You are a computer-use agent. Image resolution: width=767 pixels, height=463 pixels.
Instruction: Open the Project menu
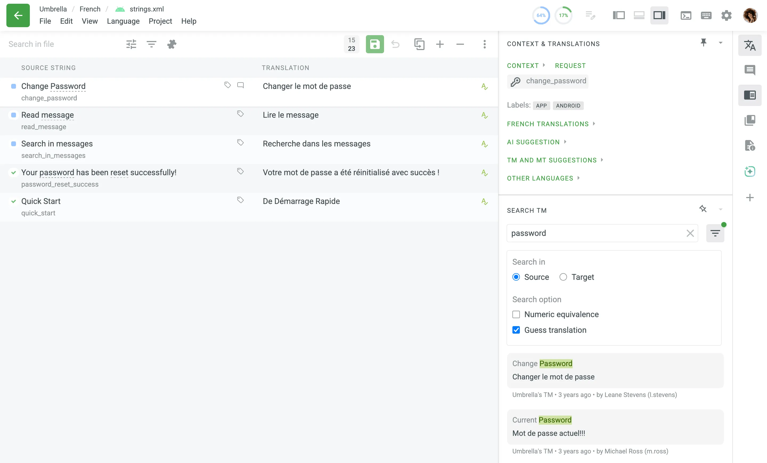tap(160, 21)
